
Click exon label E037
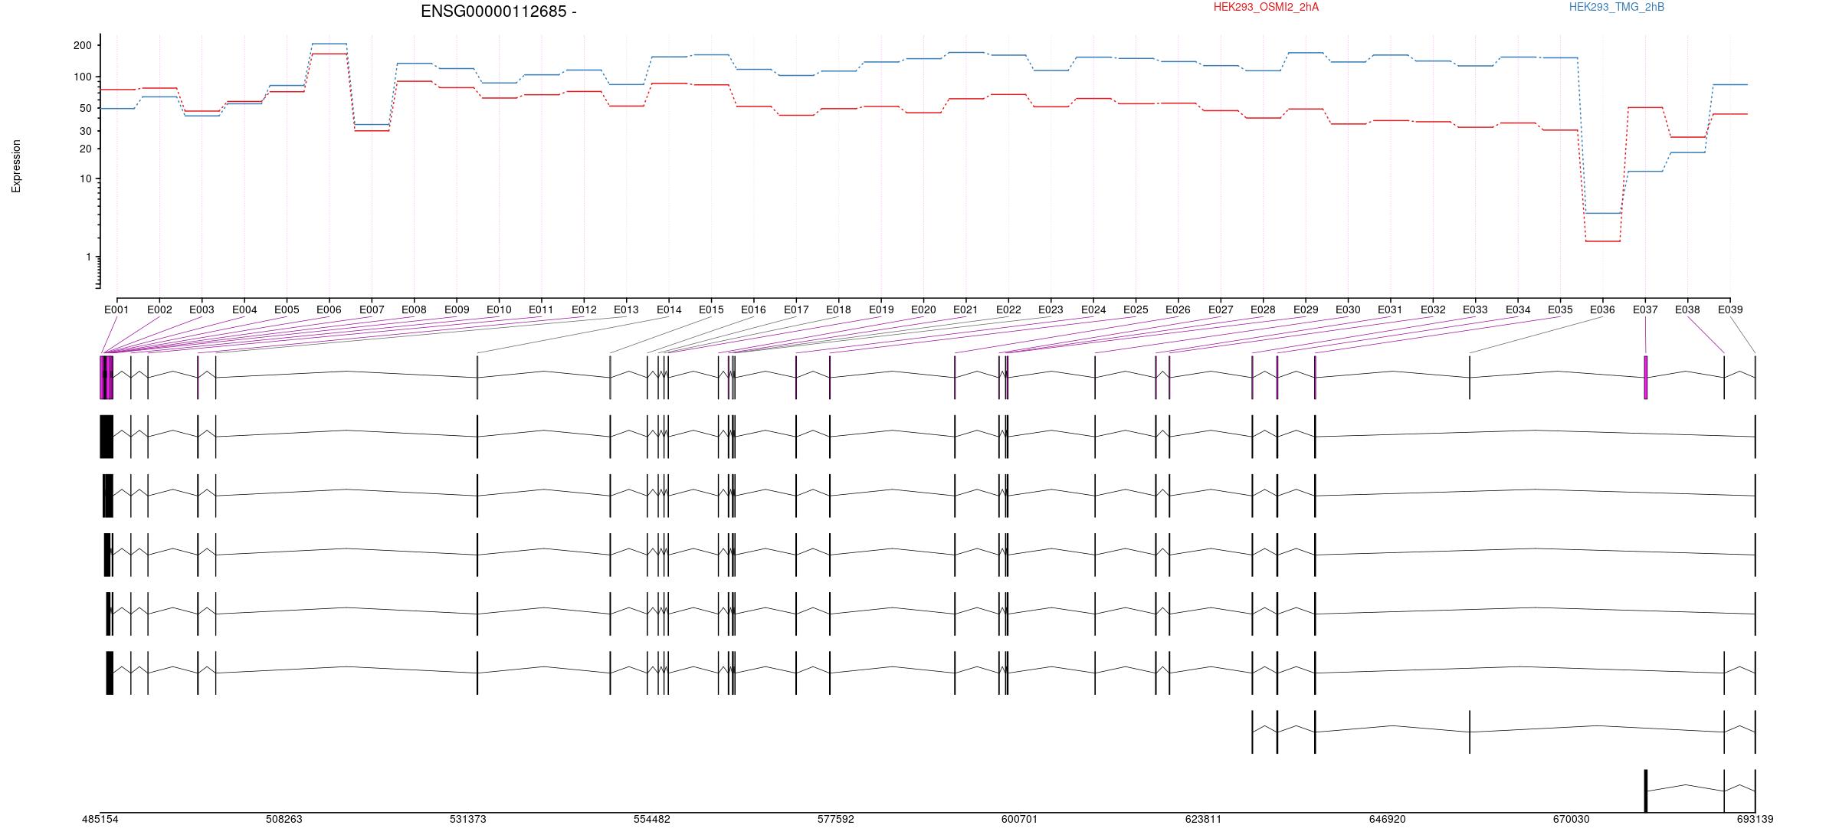coord(1645,309)
